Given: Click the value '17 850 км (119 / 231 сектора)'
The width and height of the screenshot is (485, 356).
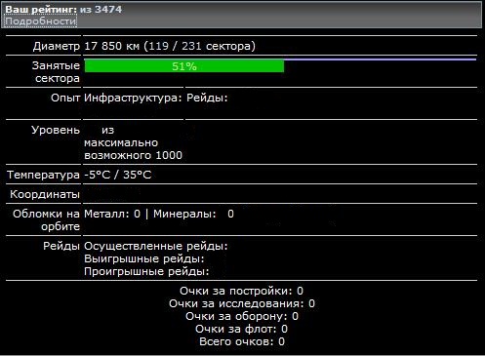Looking at the screenshot, I should pos(170,46).
